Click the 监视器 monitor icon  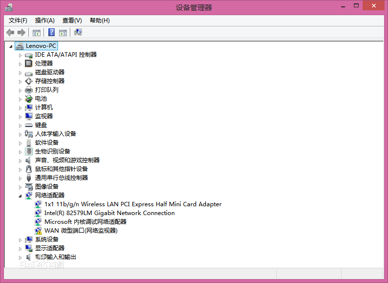coord(29,116)
